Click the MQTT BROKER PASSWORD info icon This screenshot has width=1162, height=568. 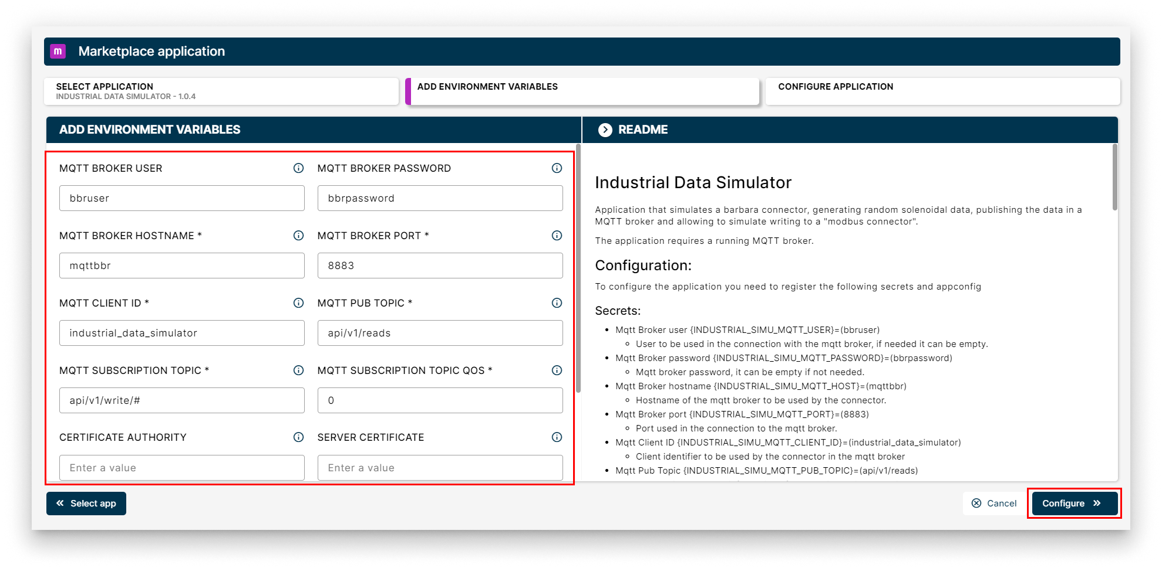tap(557, 168)
